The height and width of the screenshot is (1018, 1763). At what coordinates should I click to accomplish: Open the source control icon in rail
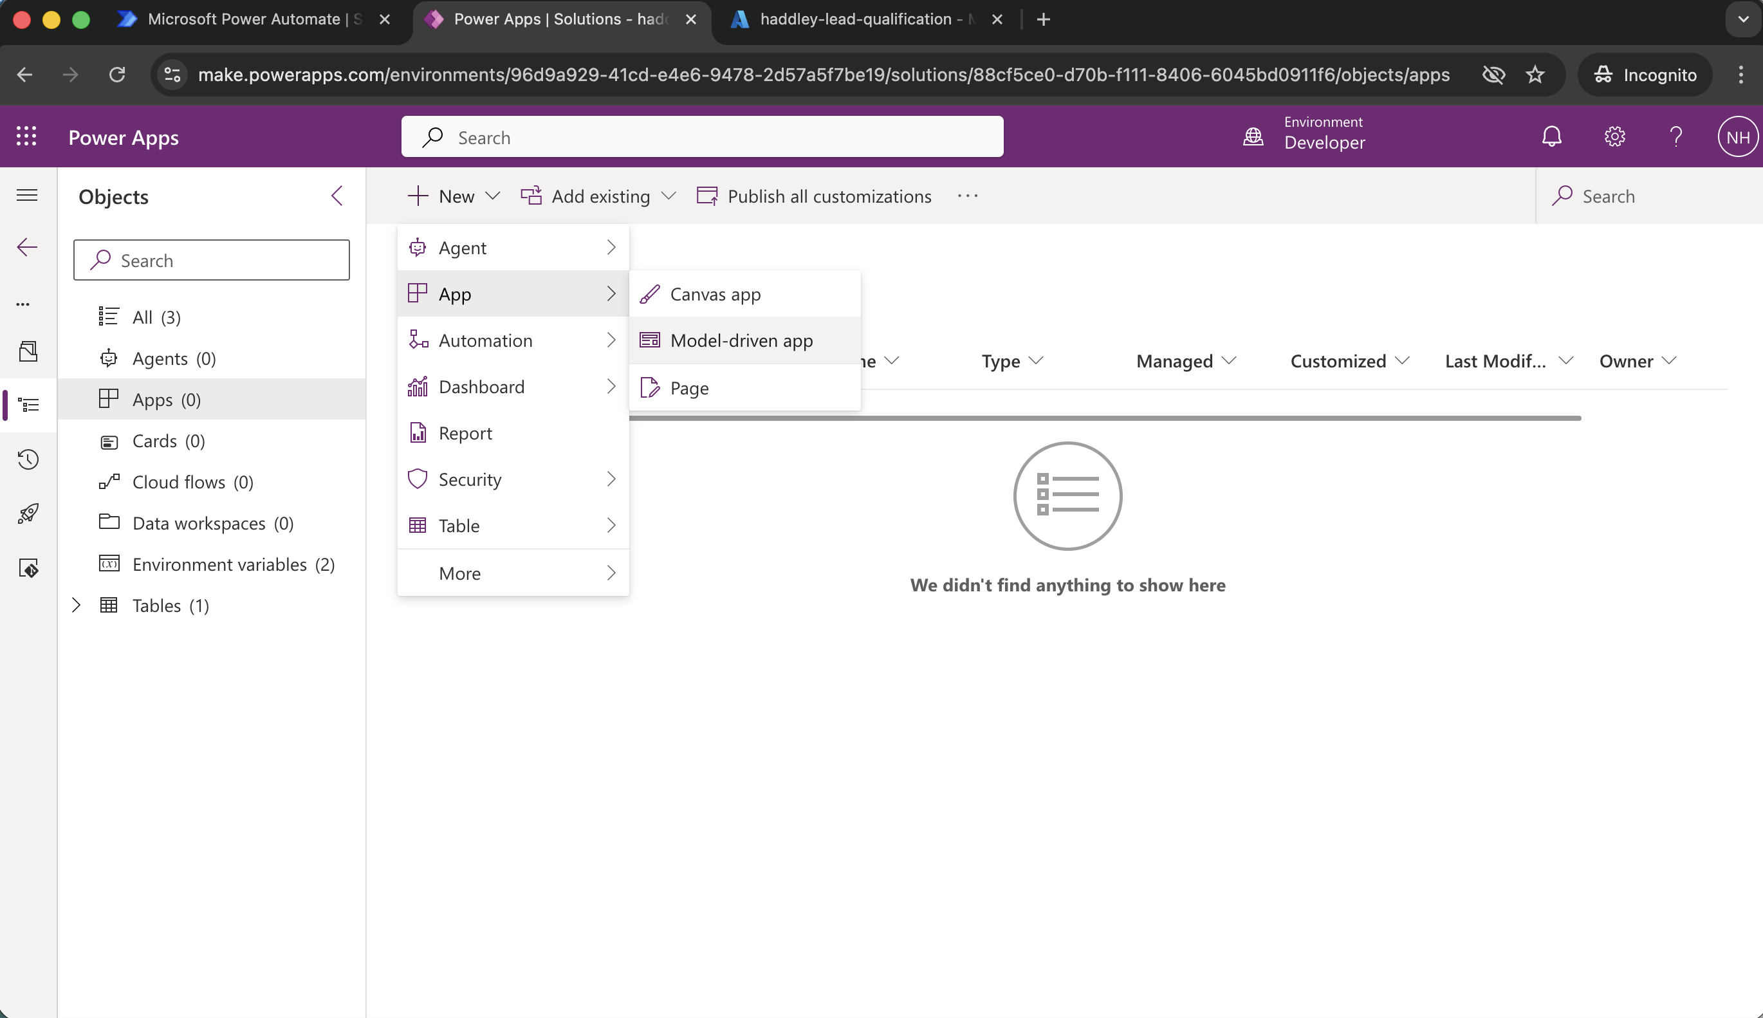[x=28, y=568]
